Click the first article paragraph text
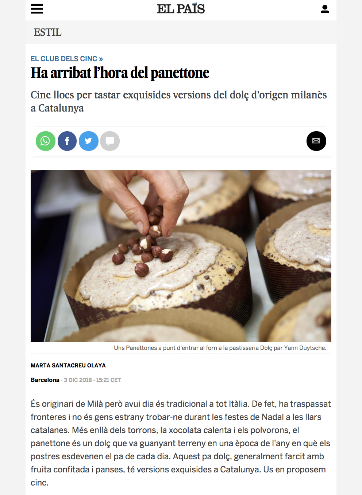The width and height of the screenshot is (362, 495). pyautogui.click(x=181, y=443)
